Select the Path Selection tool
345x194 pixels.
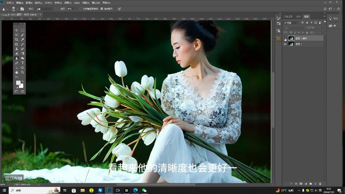coord(17,68)
